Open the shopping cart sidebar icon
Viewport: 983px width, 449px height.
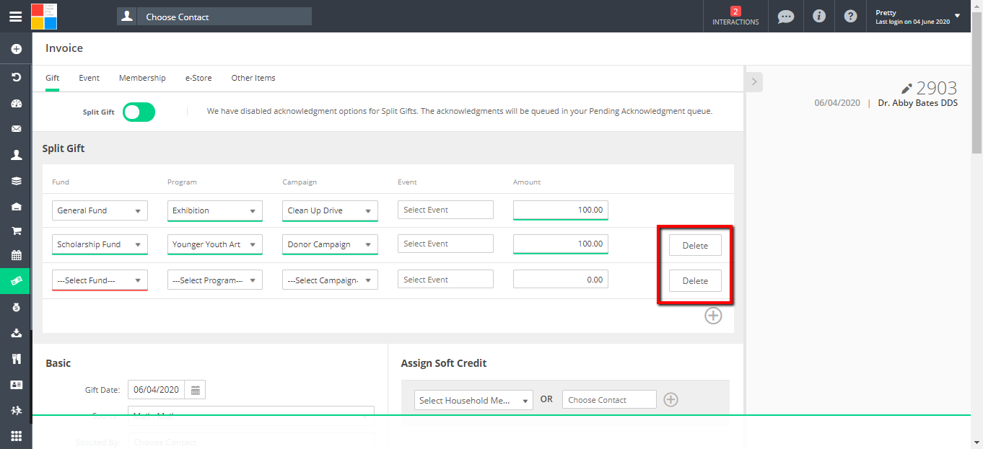tap(16, 231)
